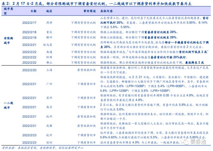The height and width of the screenshot is (151, 213).
Task: Click 下调房贷利率 in the 深圳 row
Action: 87,143
